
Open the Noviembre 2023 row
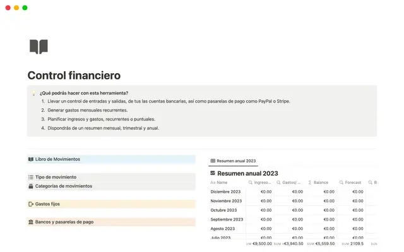tap(226, 201)
